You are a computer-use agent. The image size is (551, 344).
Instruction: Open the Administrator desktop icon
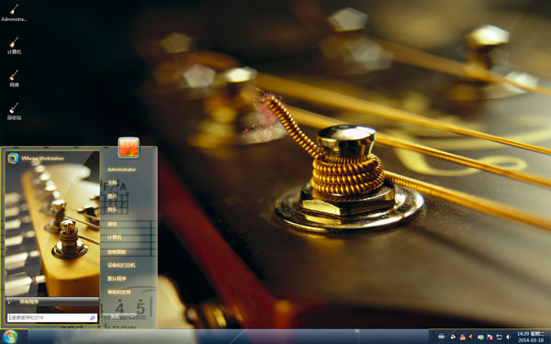click(14, 12)
